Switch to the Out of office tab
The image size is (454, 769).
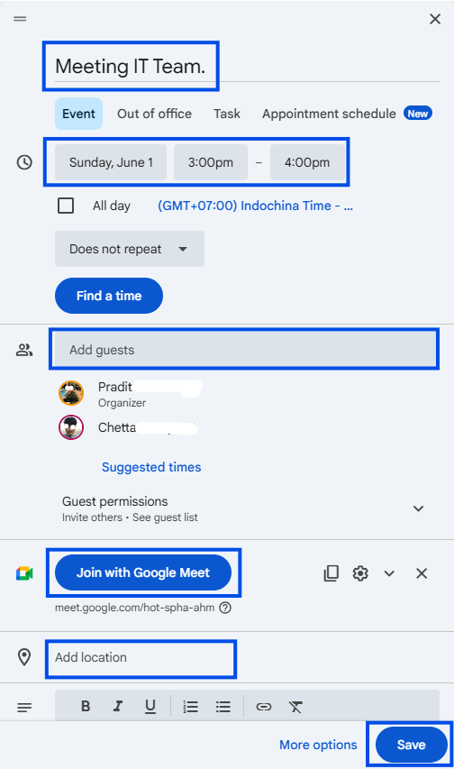pos(154,114)
